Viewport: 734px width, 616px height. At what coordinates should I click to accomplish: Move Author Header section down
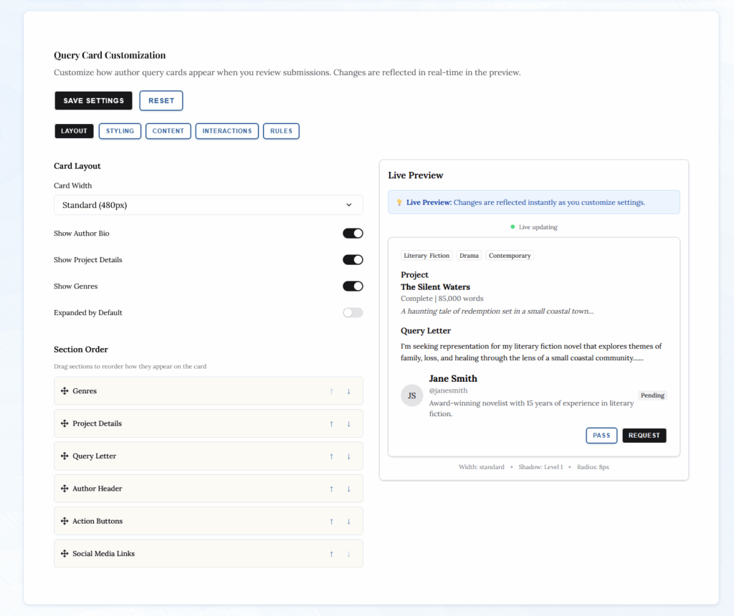point(349,489)
